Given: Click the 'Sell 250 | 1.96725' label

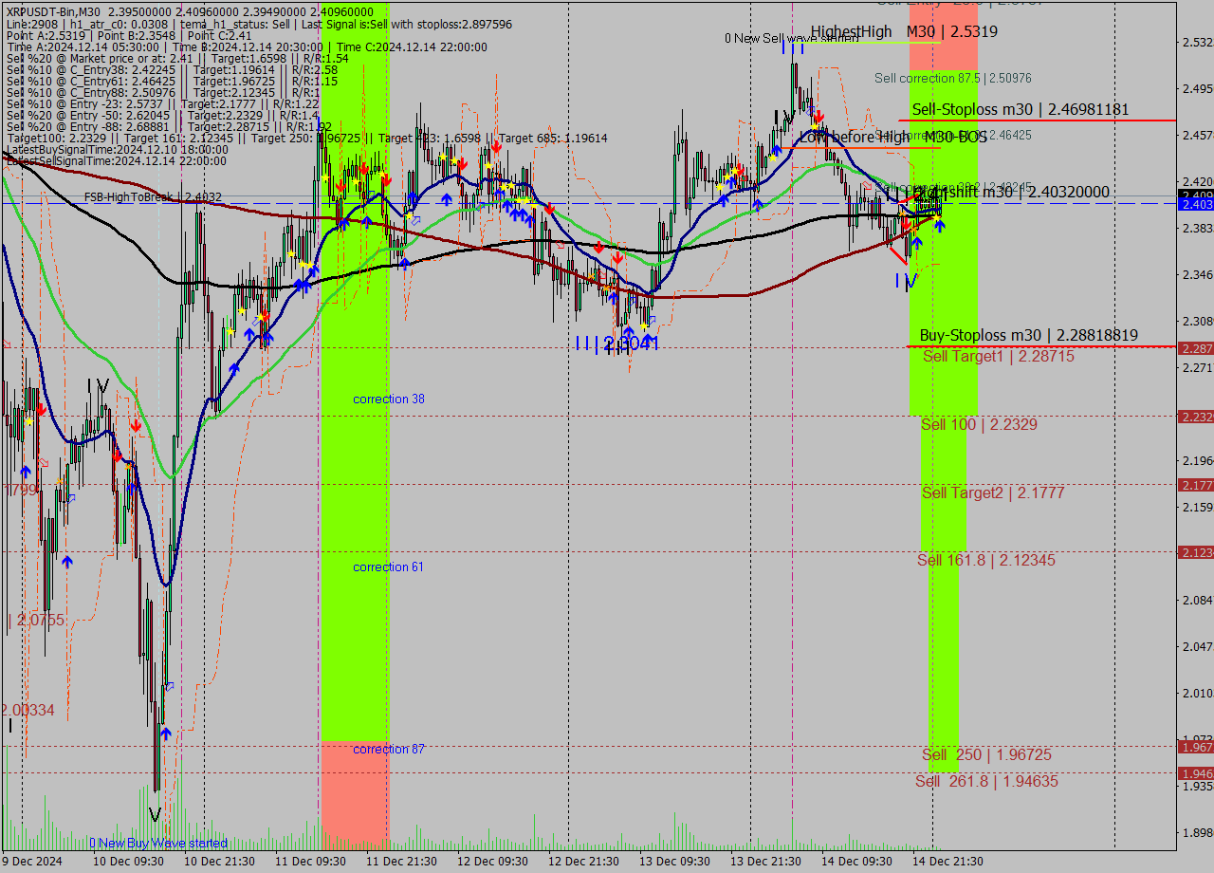Looking at the screenshot, I should coord(986,755).
